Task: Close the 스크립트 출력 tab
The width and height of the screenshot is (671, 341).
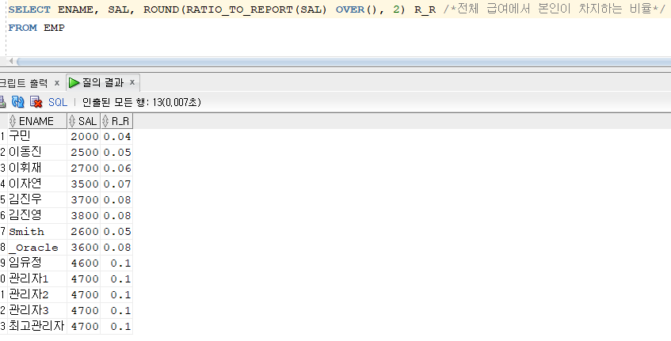Action: point(56,83)
